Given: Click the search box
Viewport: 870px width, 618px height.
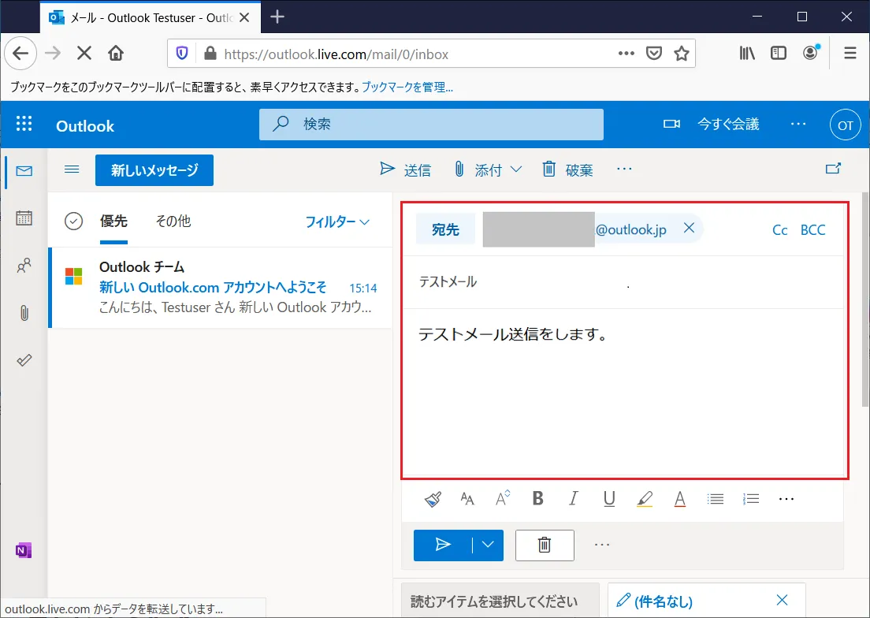Looking at the screenshot, I should (431, 124).
